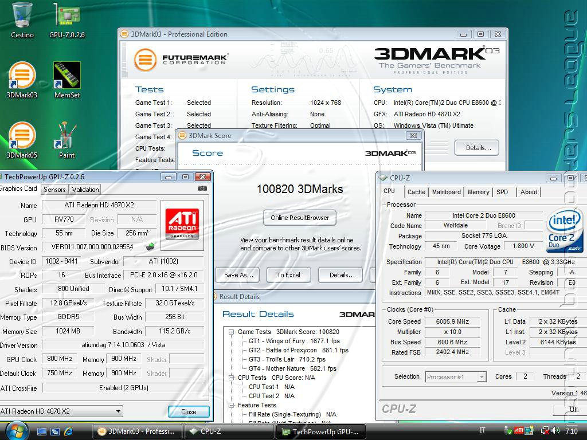Close the 3DMark Score dialog

(413, 135)
